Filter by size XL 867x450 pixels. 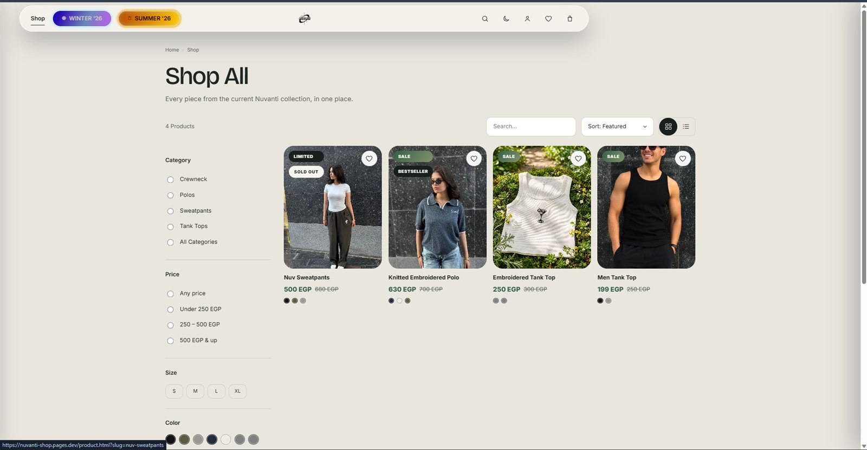pyautogui.click(x=237, y=391)
